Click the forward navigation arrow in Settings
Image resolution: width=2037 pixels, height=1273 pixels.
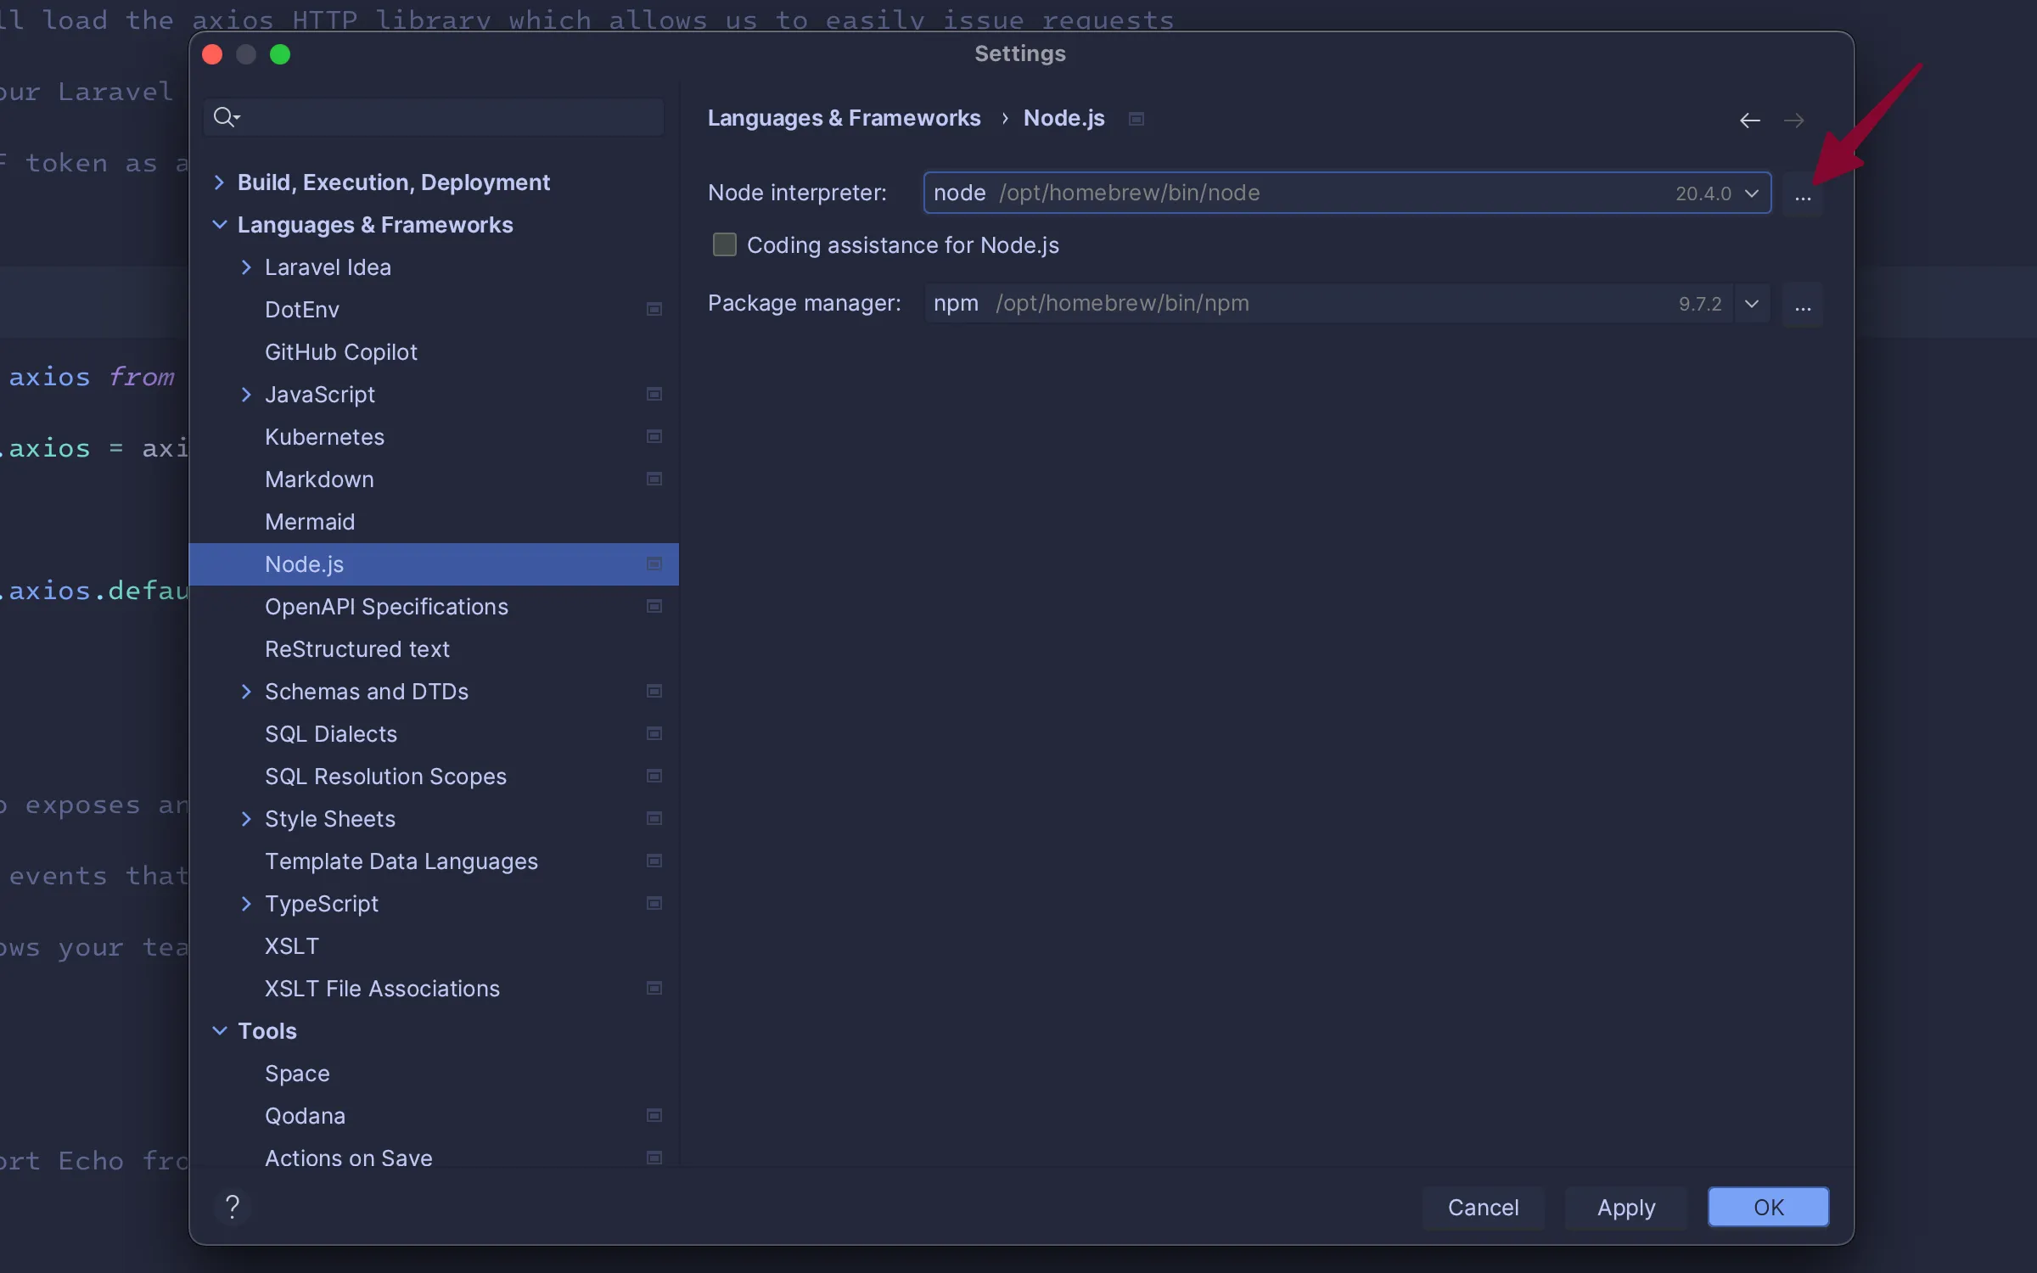(x=1793, y=121)
